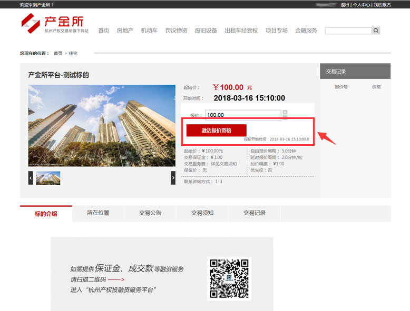Click the 保留价：无 text
Screen dimensions: 410x311
pos(196,170)
